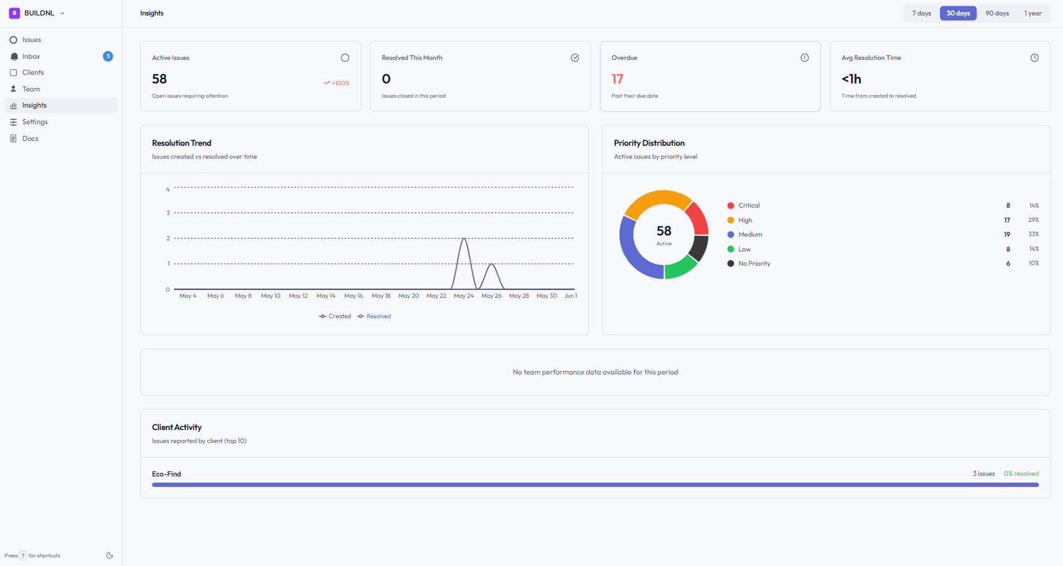Open Docs from the sidebar
This screenshot has height=566, width=1063.
(x=61, y=138)
